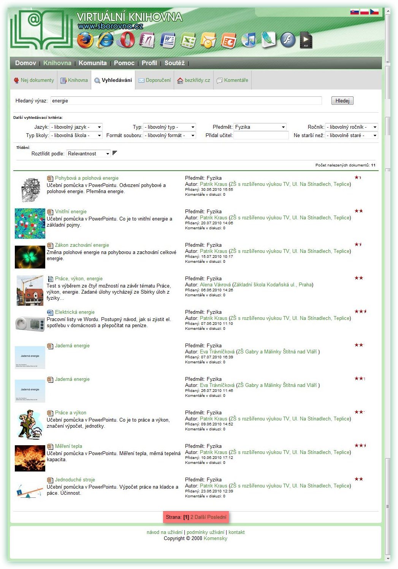Switch language with the Czech flag
398x569 pixels.
[374, 12]
